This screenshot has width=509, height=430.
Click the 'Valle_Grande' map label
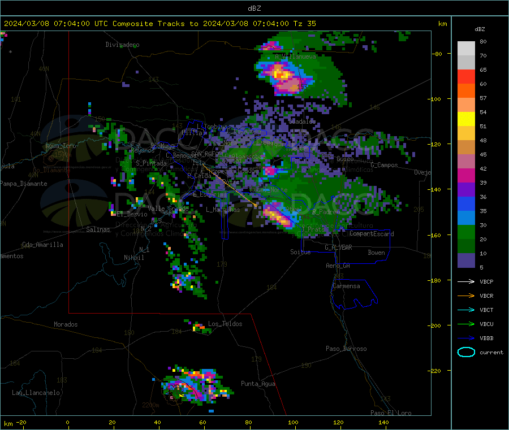tap(168, 209)
